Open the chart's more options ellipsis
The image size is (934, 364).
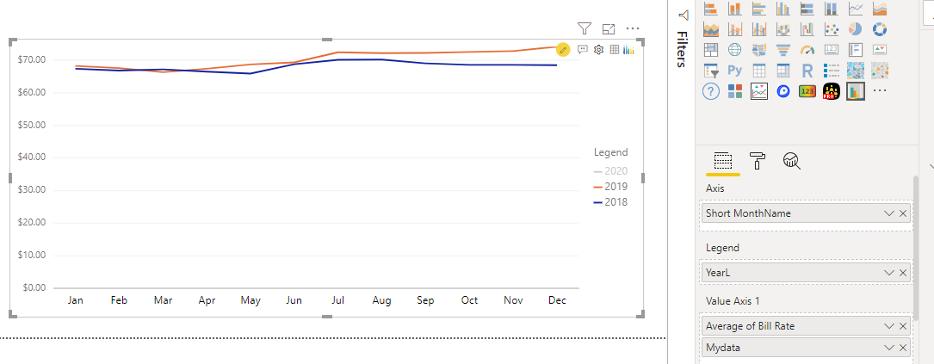(x=633, y=28)
